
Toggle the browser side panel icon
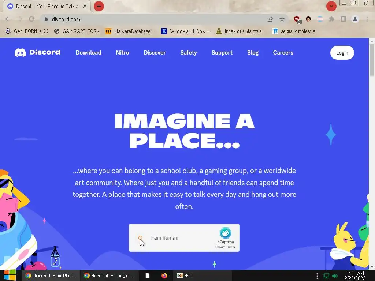(344, 19)
